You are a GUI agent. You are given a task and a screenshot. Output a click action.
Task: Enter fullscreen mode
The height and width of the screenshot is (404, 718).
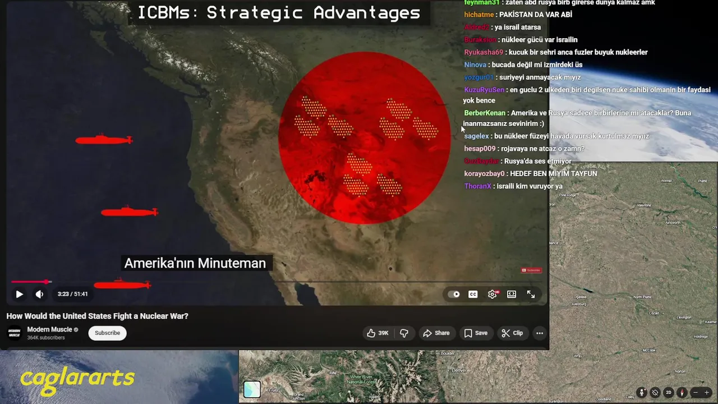tap(531, 294)
